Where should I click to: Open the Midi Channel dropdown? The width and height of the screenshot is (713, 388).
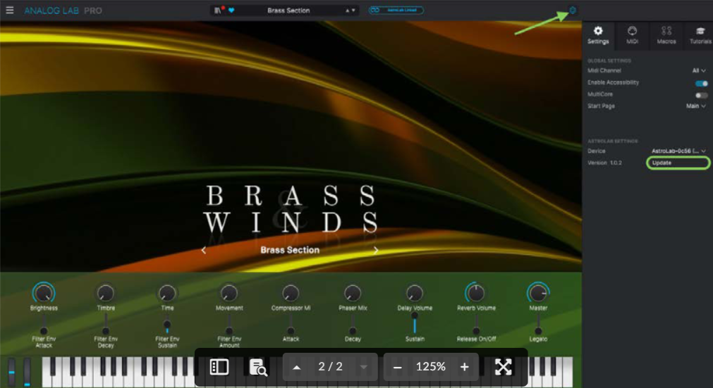pyautogui.click(x=699, y=71)
